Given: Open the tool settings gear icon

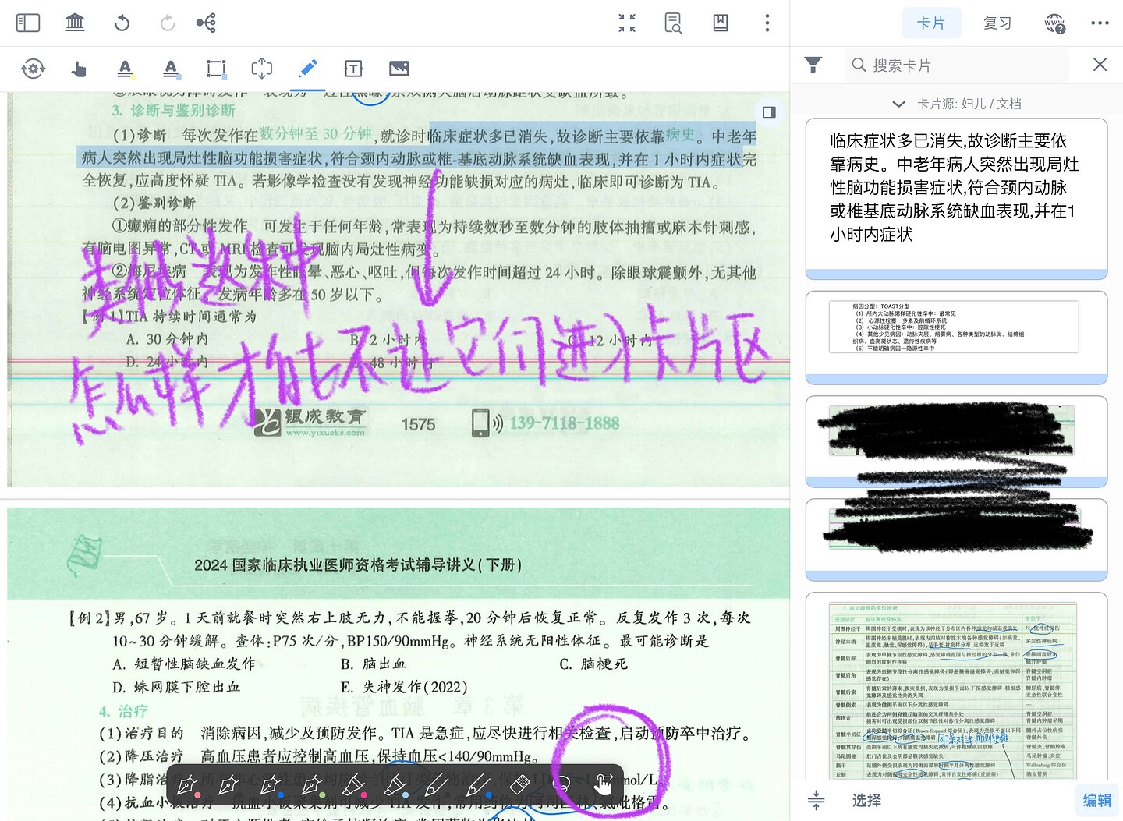Looking at the screenshot, I should [x=33, y=69].
